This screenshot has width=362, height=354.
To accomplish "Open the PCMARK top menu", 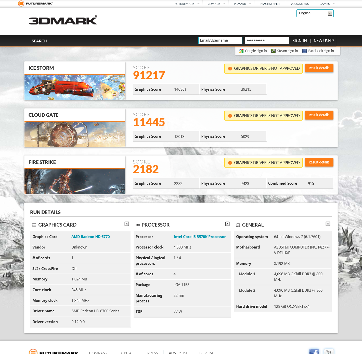I will click(240, 4).
